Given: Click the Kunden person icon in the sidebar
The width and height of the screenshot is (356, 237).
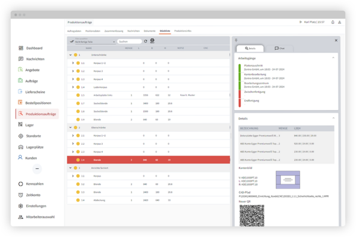Looking at the screenshot, I should coord(20,157).
